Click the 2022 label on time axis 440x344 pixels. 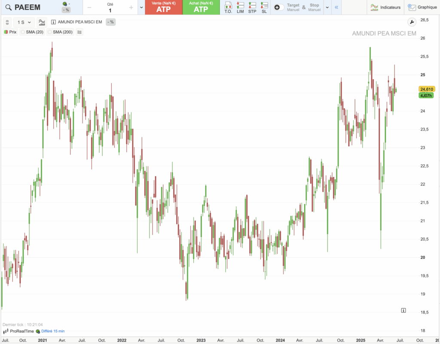(122, 341)
